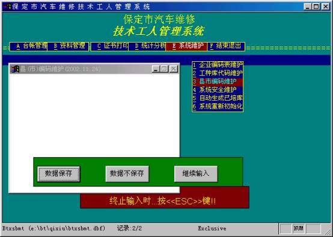333x237 pixels.
Task: Open the C 证书打印 menu
Action: pyautogui.click(x=110, y=46)
